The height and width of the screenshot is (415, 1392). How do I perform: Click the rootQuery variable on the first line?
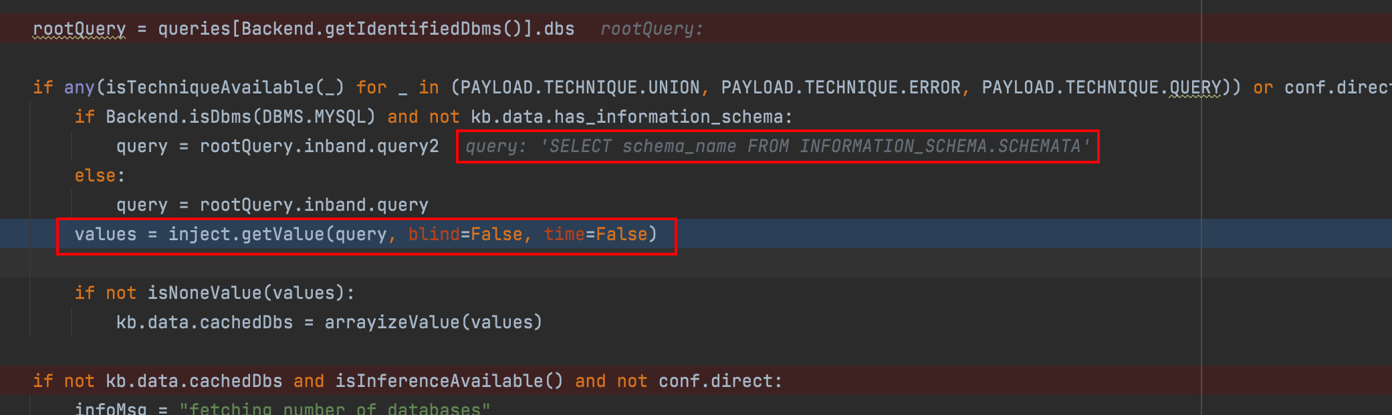tap(79, 29)
